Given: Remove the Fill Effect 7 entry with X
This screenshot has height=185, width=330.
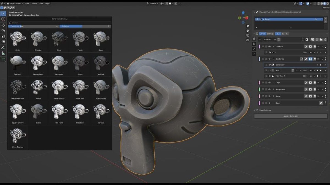Looking at the screenshot, I should pyautogui.click(x=325, y=76).
